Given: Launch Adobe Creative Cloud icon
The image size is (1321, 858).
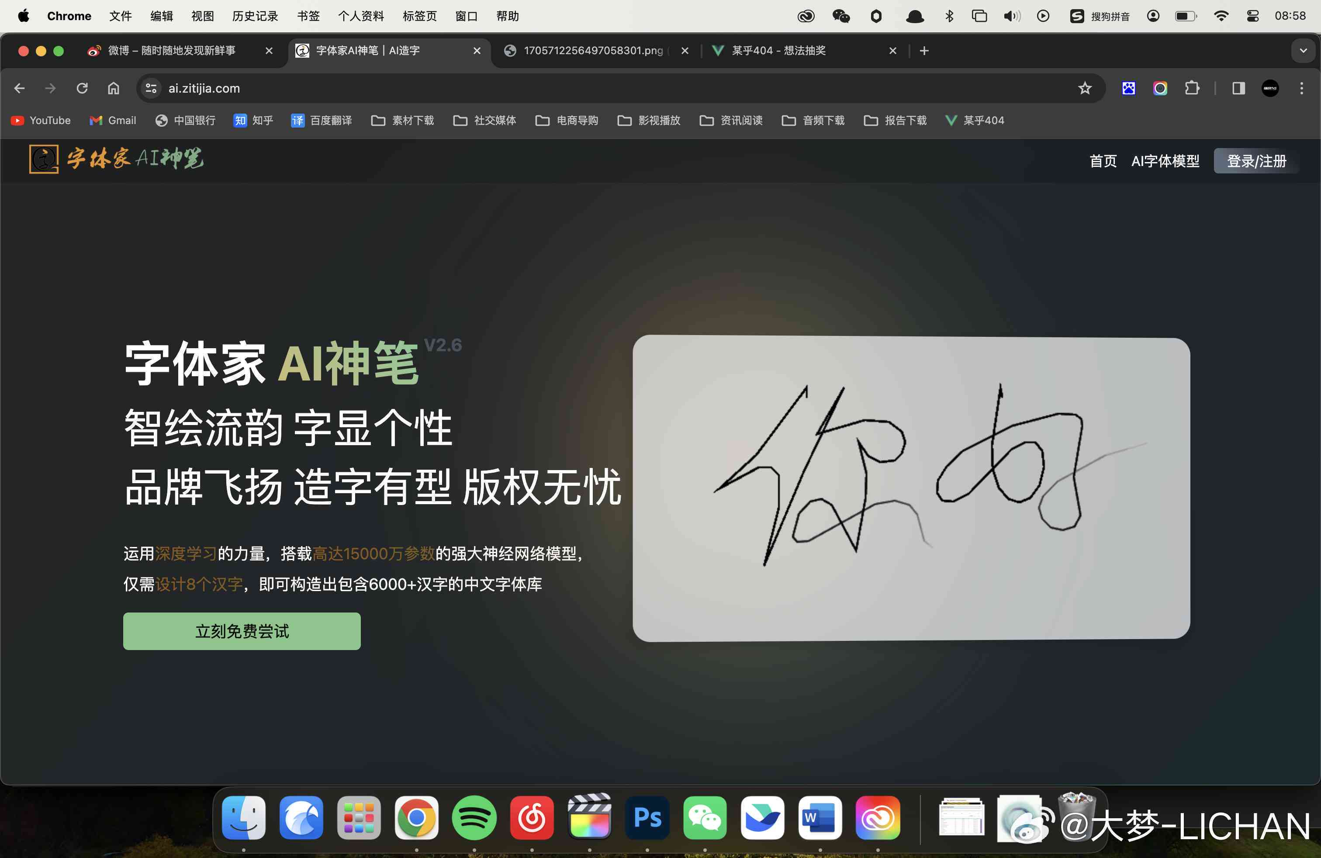Looking at the screenshot, I should (876, 820).
